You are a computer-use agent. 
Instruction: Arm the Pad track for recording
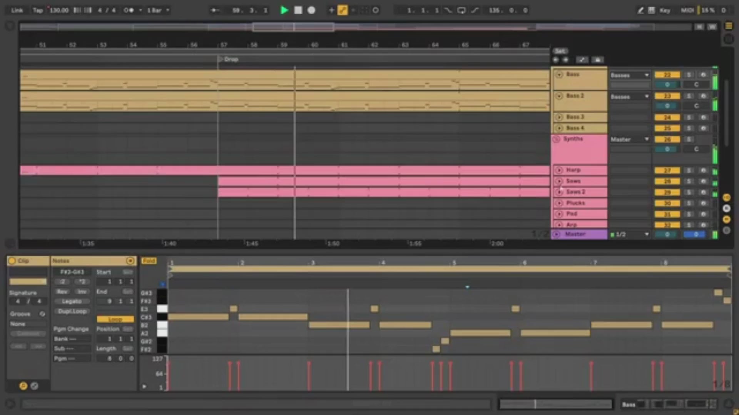tap(703, 214)
